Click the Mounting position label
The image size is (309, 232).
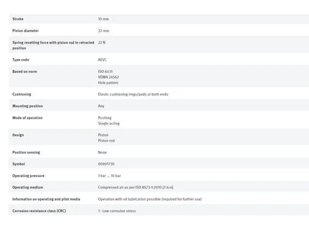tap(28, 106)
